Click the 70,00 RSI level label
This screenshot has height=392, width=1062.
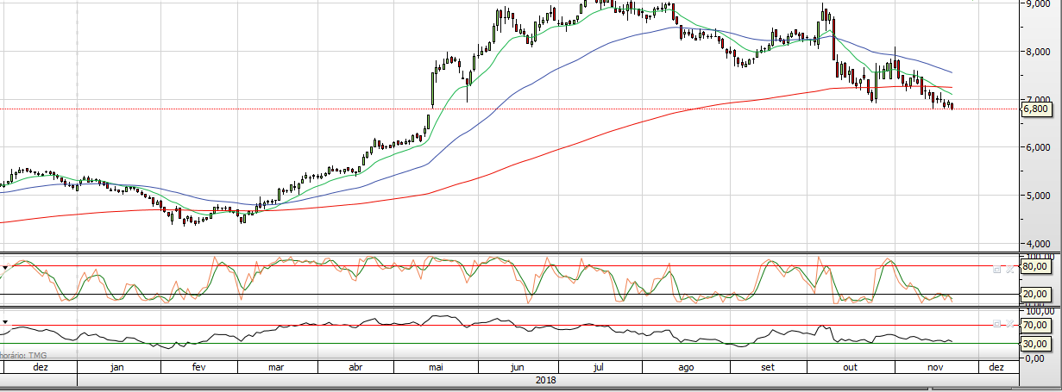(x=1035, y=326)
